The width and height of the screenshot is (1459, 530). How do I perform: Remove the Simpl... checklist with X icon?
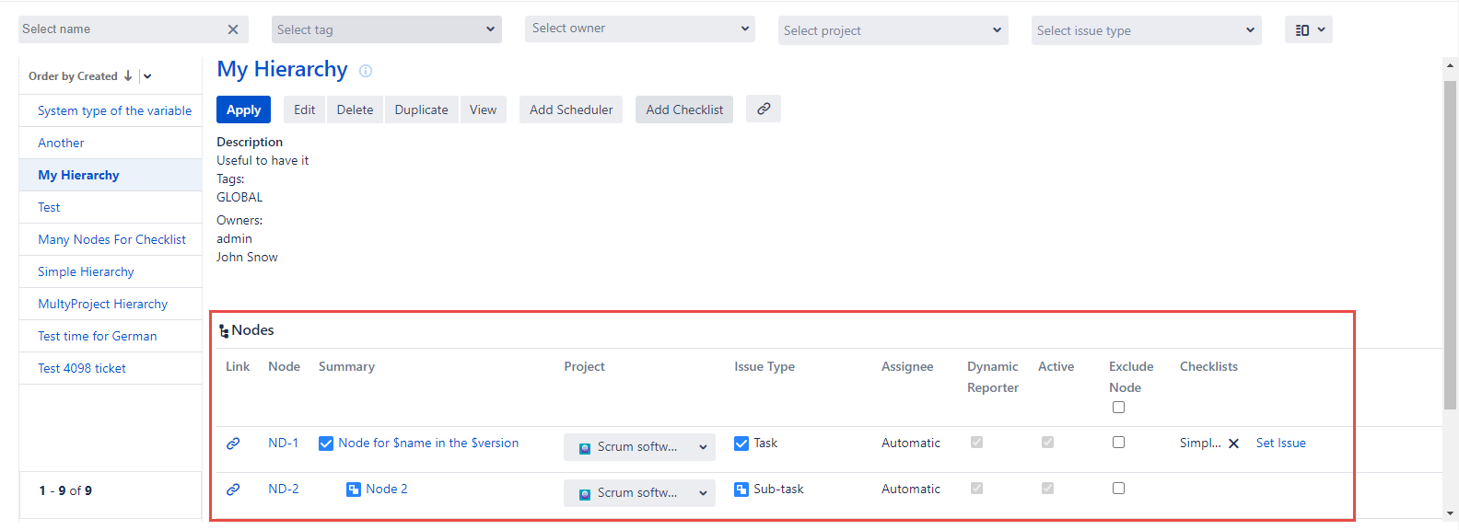(1233, 444)
